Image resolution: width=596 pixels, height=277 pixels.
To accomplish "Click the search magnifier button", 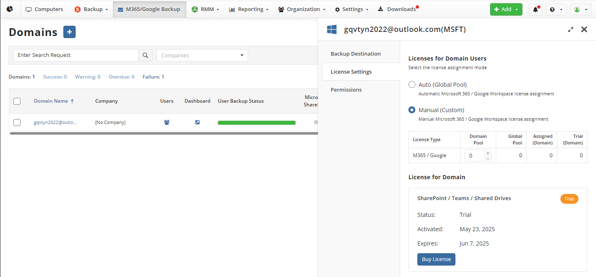I will point(145,55).
